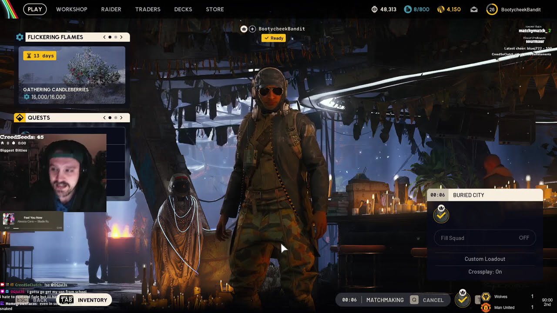Click the album art in music widget

coord(9,219)
